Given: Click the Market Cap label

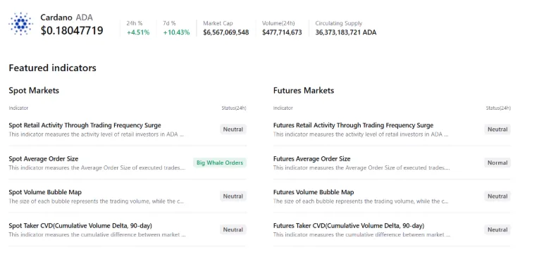Looking at the screenshot, I should click(x=218, y=23).
